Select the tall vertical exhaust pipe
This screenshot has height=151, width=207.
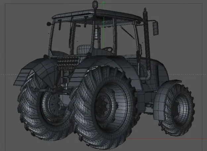[147, 42]
